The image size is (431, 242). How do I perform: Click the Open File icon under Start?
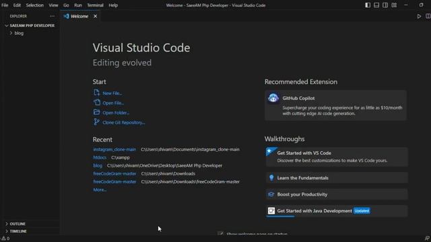pyautogui.click(x=96, y=103)
